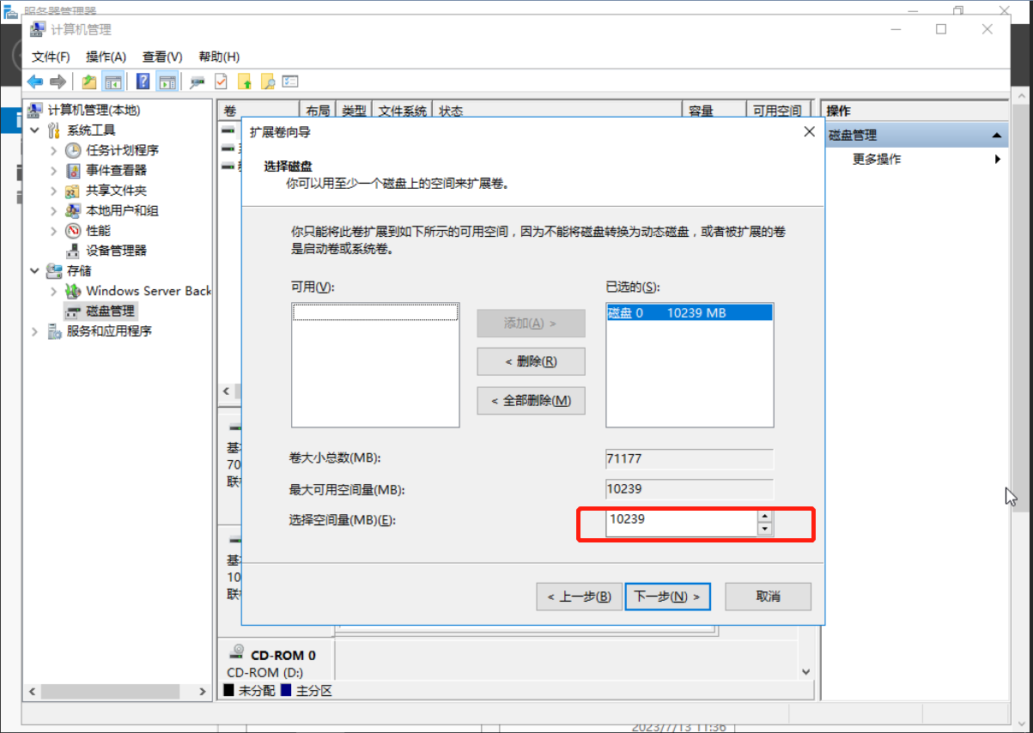Click the 容量 column header
Image resolution: width=1033 pixels, height=733 pixels.
(714, 111)
